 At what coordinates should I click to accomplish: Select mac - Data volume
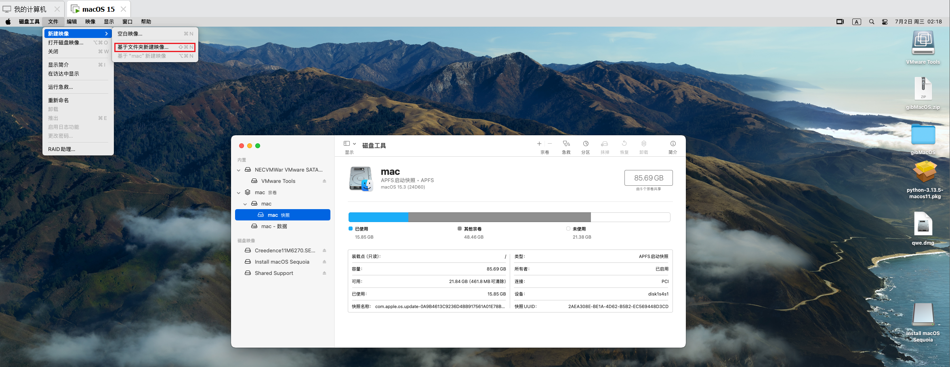[x=283, y=226]
